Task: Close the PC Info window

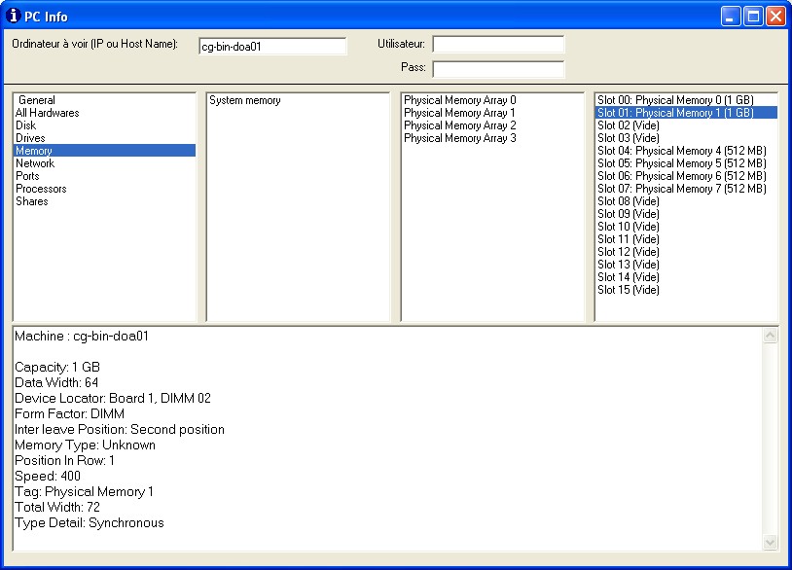Action: click(775, 16)
